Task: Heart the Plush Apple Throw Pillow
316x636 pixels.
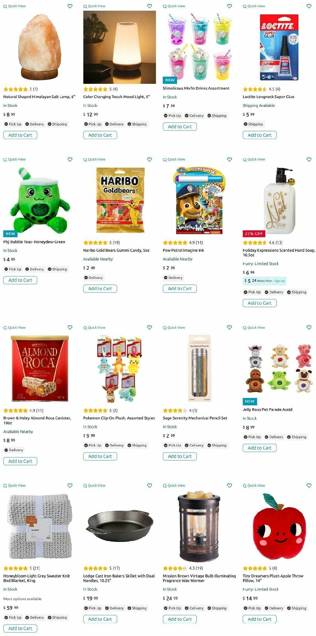Action: coord(309,485)
